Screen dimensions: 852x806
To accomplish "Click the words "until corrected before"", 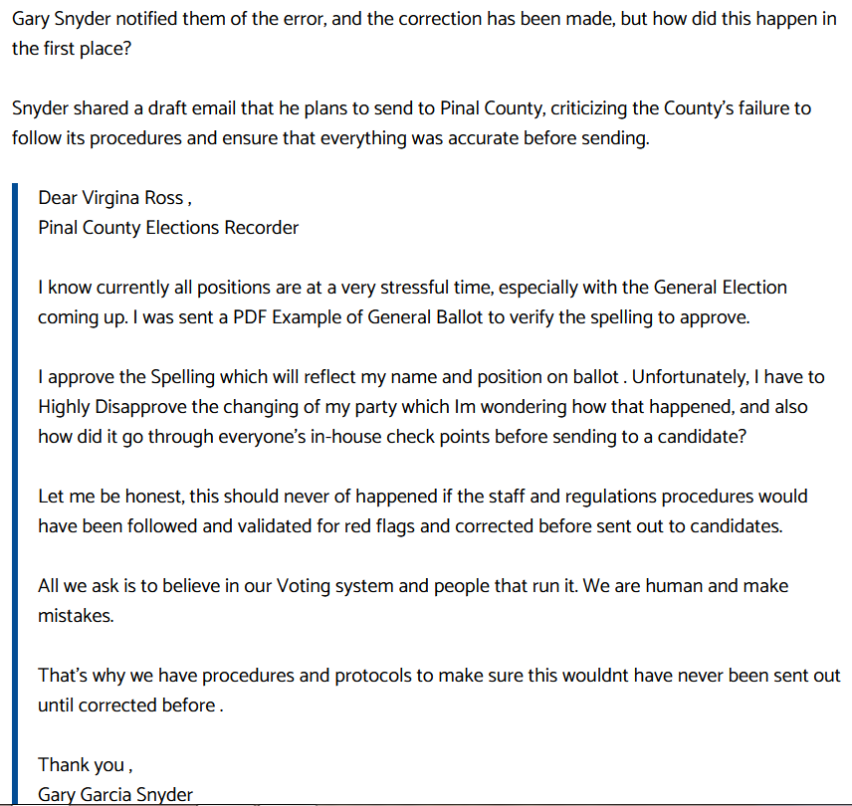I will [x=126, y=705].
